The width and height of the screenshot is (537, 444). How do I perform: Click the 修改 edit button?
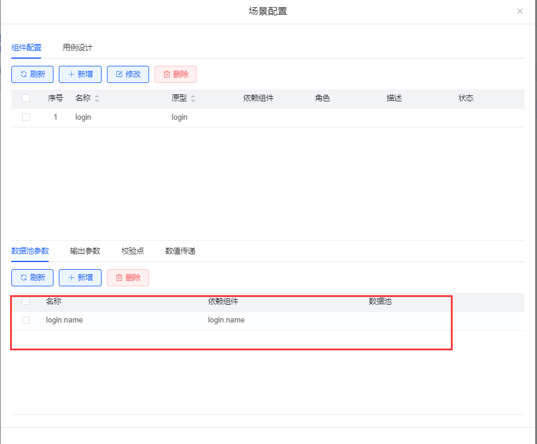(x=128, y=74)
